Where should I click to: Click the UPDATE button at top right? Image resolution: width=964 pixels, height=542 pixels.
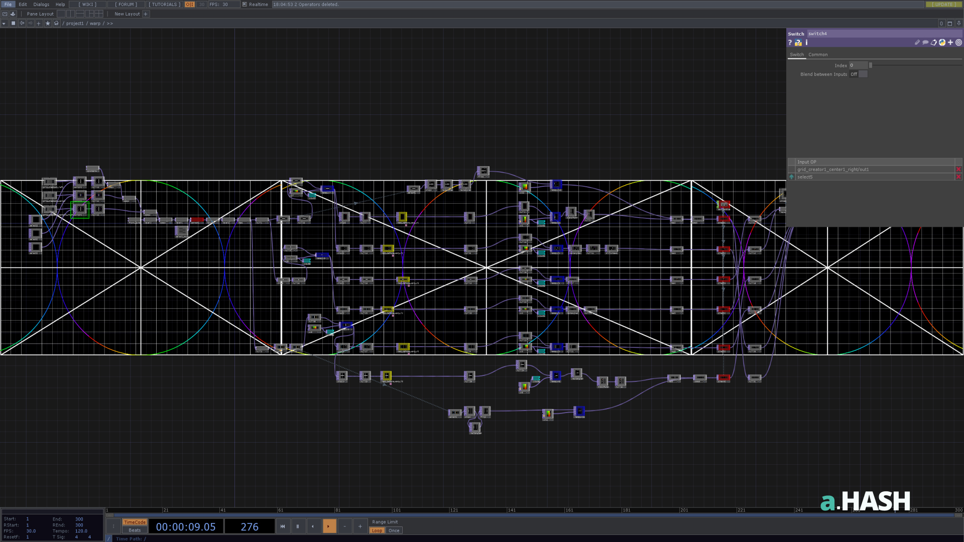[943, 4]
